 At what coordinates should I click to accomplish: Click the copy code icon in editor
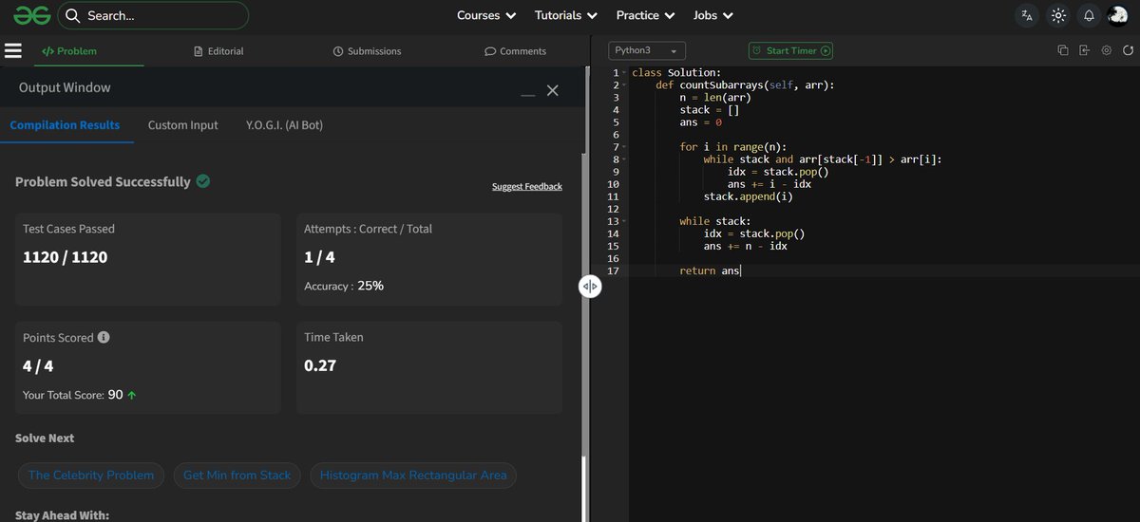click(x=1063, y=50)
